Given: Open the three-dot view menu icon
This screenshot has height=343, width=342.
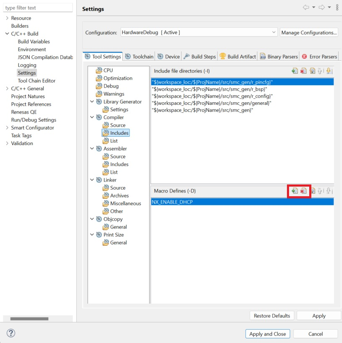Looking at the screenshot, I should (337, 8).
